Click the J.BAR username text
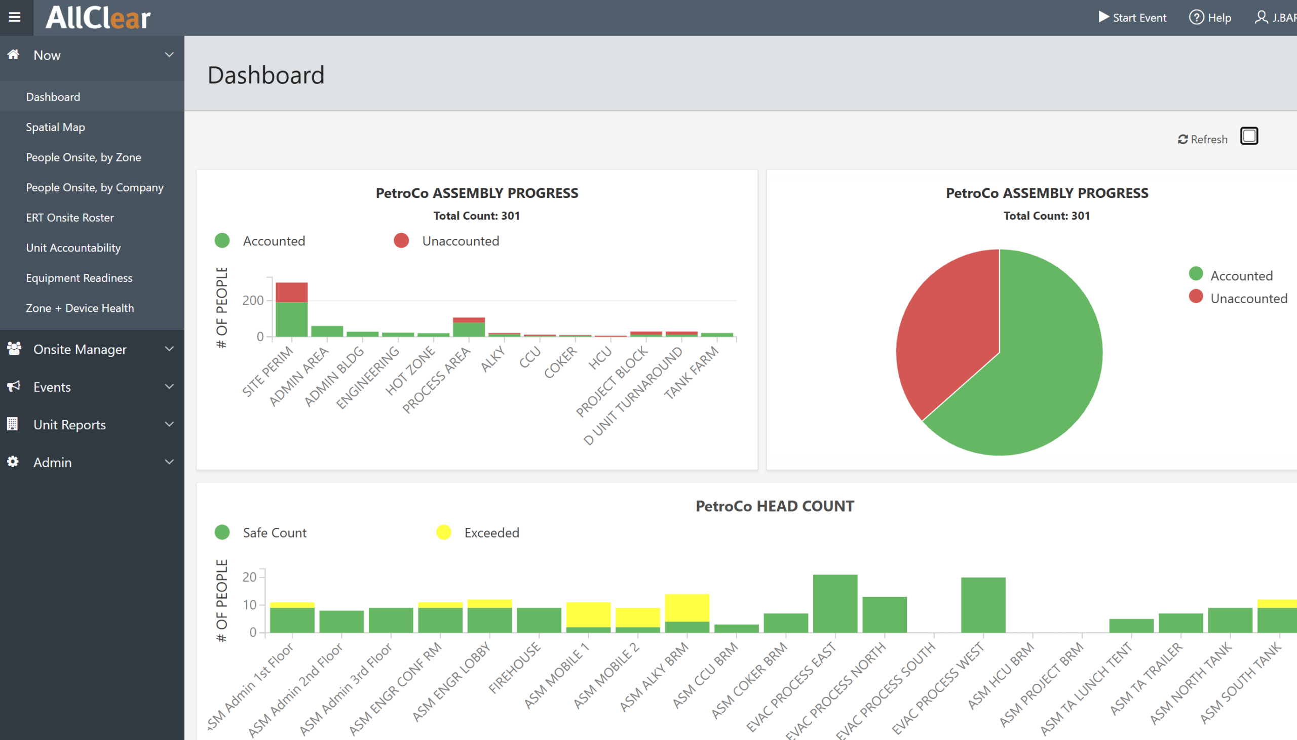Viewport: 1297px width, 740px height. click(1285, 18)
